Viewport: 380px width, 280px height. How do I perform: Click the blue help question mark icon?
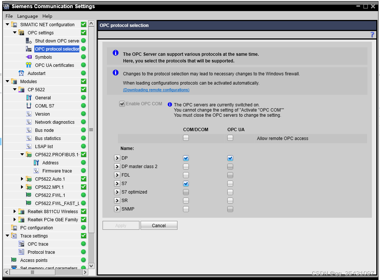[x=372, y=35]
